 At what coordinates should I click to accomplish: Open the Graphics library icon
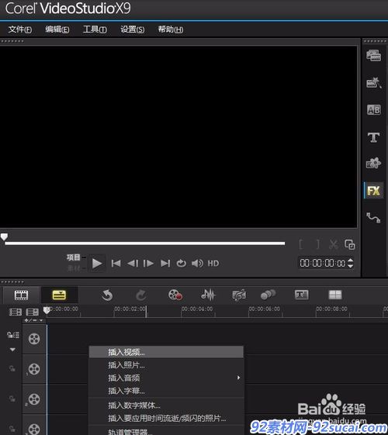[x=373, y=164]
